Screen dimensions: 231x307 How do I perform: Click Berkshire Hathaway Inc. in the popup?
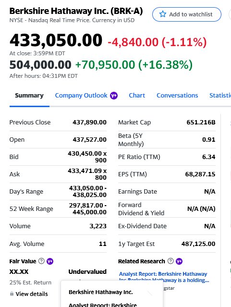(101, 292)
